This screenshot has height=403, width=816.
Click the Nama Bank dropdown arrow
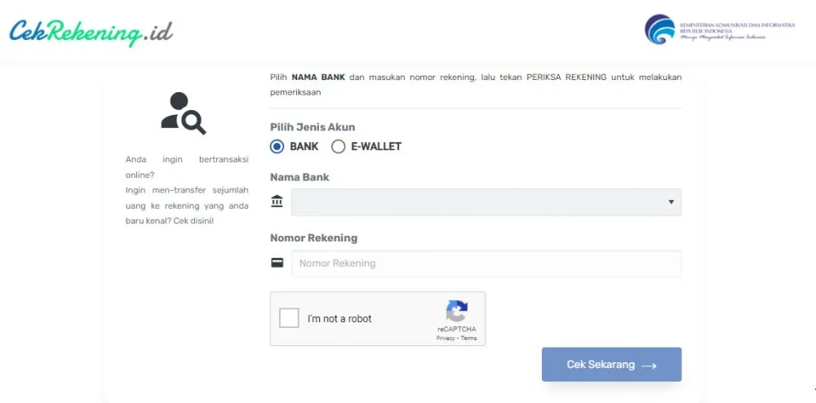(x=671, y=201)
